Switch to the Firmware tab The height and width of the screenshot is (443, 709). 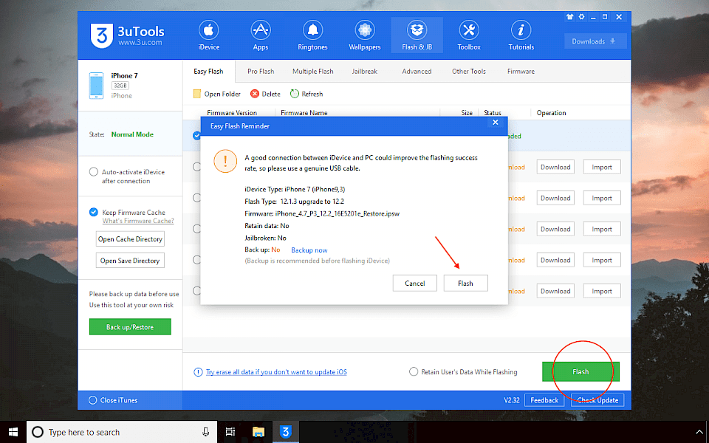pos(521,72)
